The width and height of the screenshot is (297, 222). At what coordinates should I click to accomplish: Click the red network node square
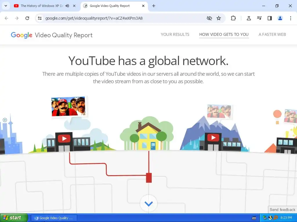coord(149,178)
